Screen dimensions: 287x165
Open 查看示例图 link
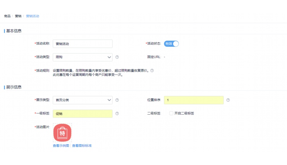point(61,146)
